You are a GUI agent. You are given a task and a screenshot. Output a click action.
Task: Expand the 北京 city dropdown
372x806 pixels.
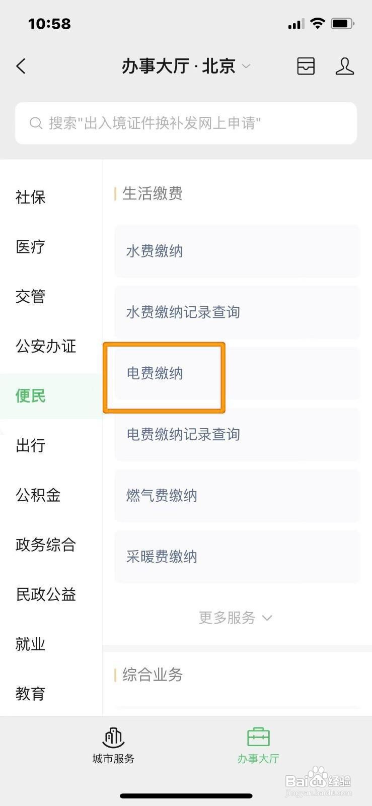pos(246,66)
